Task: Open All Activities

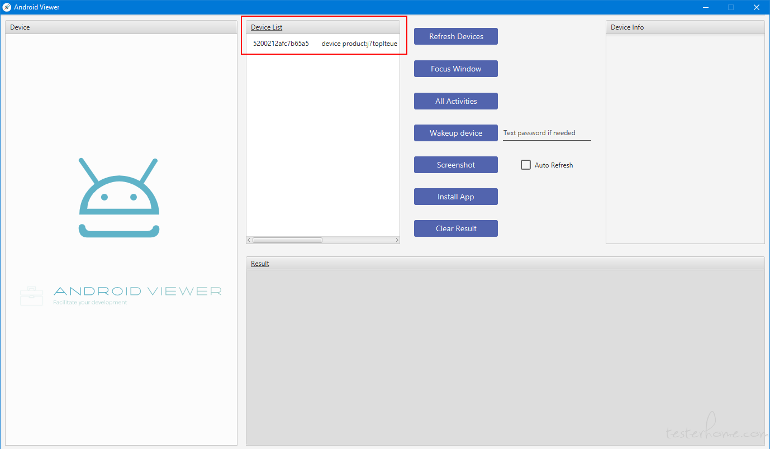Action: [x=455, y=101]
